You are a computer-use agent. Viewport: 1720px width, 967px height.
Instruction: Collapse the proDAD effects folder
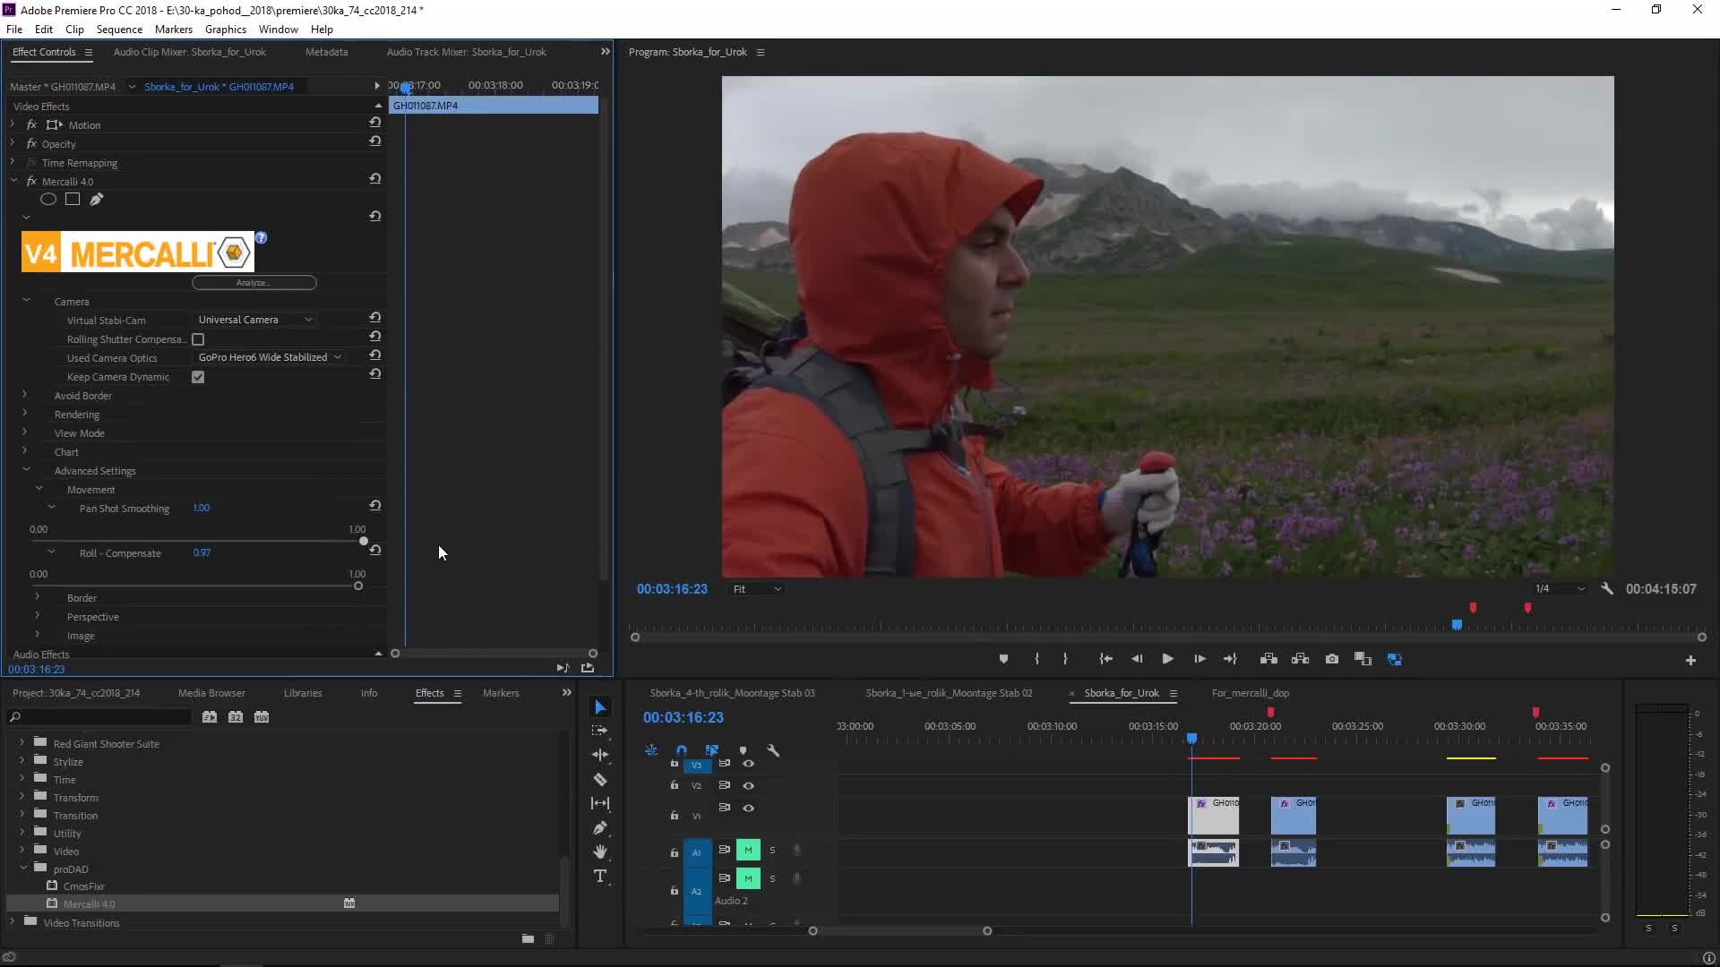click(x=23, y=868)
